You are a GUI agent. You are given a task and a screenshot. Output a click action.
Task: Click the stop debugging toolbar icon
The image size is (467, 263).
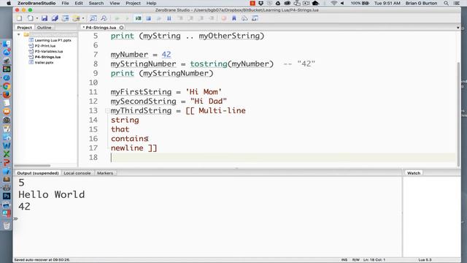(148, 18)
